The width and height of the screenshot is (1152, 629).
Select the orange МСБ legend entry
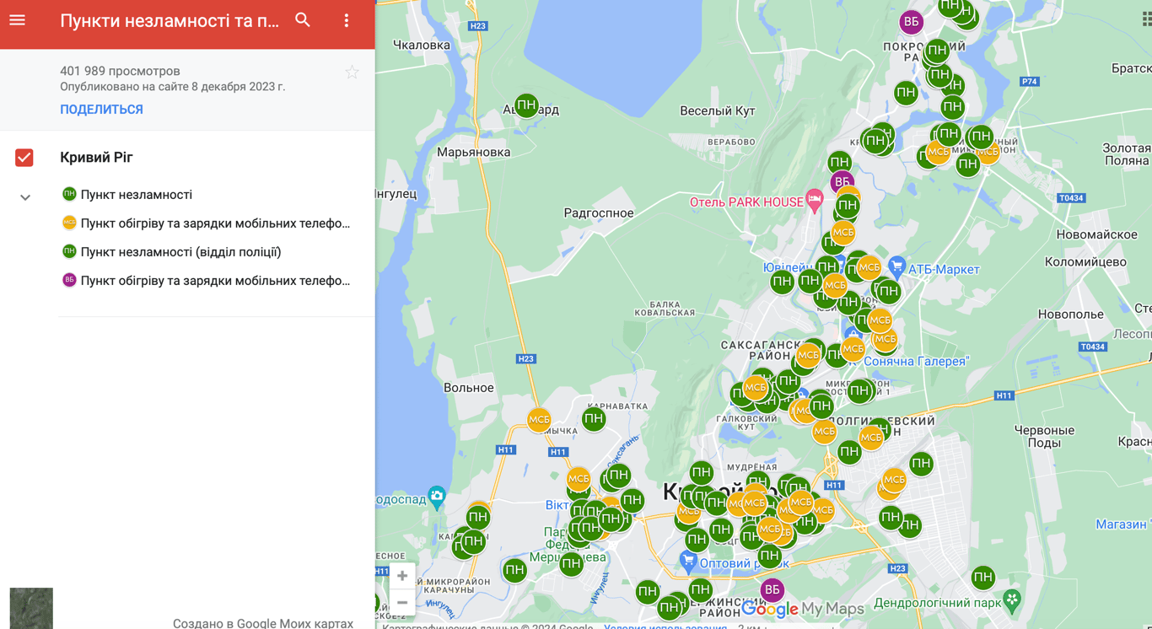pyautogui.click(x=214, y=223)
